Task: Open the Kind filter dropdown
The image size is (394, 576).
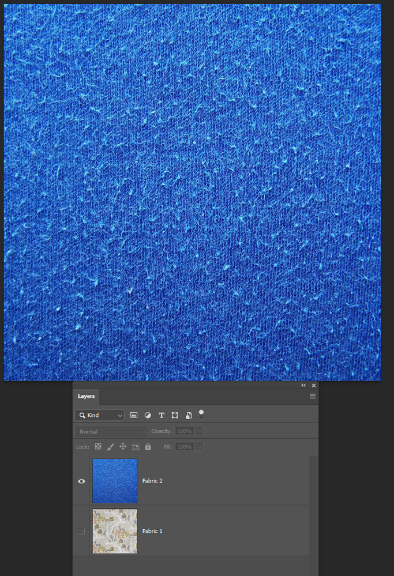Action: point(100,415)
